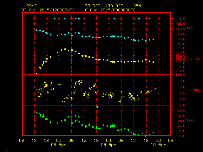Click the 987.0 pressure tick label
Viewport: 203px width, 152px height.
(180, 71)
